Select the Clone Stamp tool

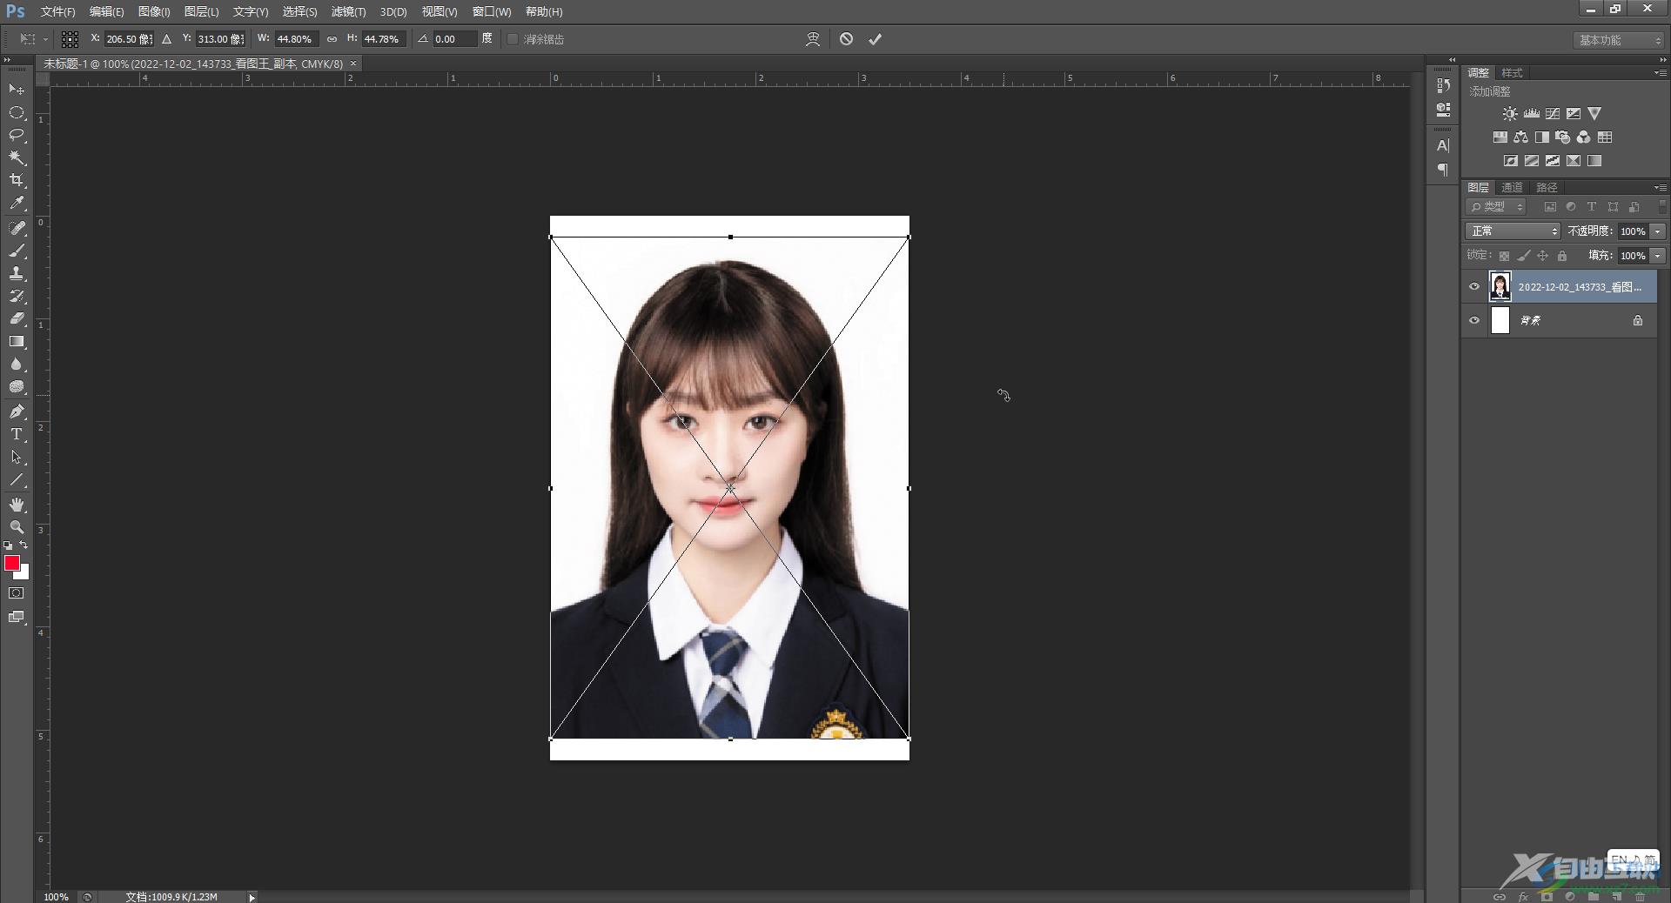(17, 273)
